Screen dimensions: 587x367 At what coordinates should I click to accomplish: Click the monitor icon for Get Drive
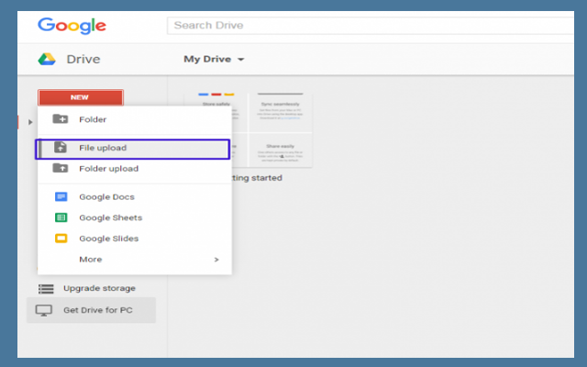(44, 310)
